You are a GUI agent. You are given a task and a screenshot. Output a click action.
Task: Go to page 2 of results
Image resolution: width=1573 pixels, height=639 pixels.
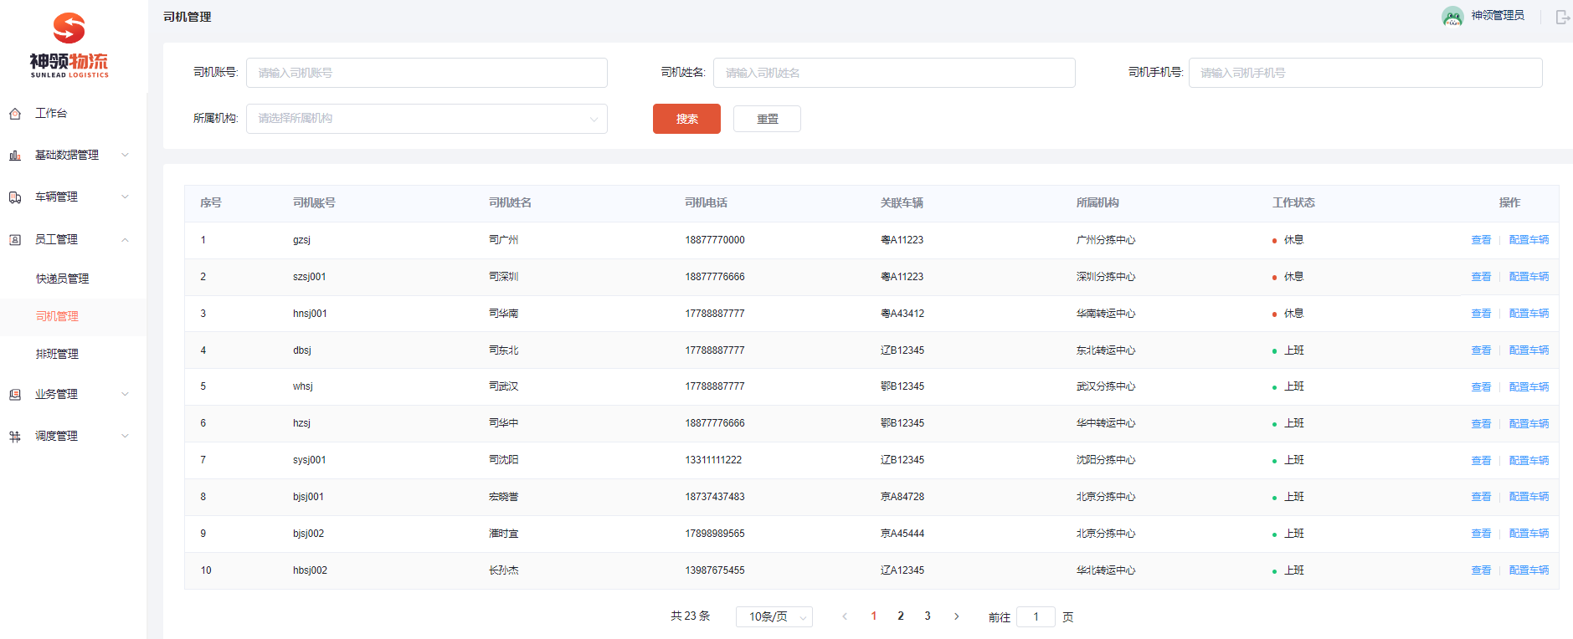(901, 616)
